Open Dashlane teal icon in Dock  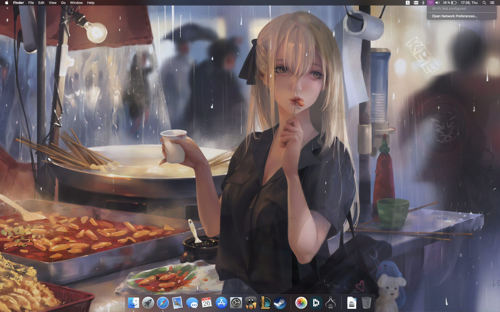pyautogui.click(x=316, y=303)
